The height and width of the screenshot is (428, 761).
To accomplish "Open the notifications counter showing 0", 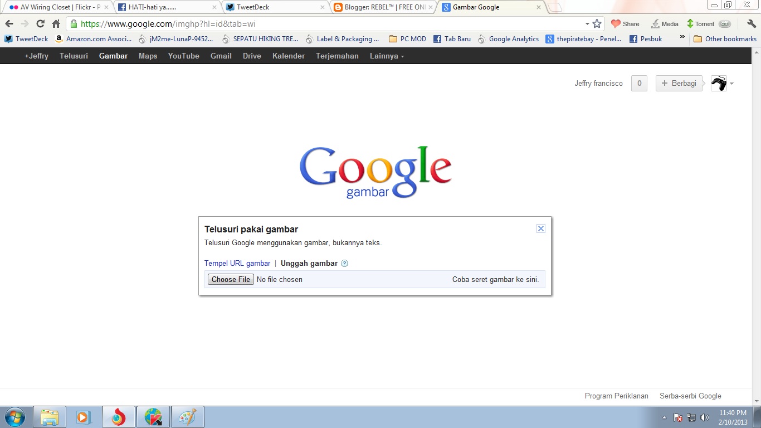I will click(639, 84).
